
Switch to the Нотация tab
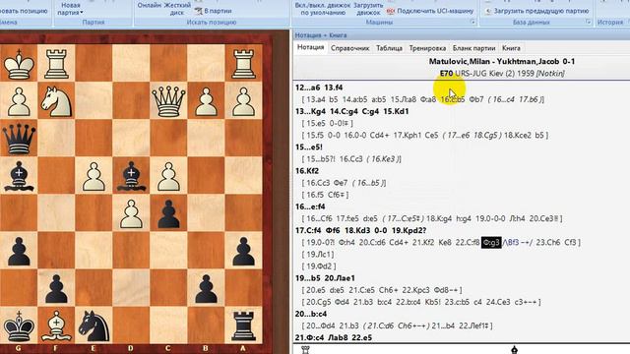[311, 47]
